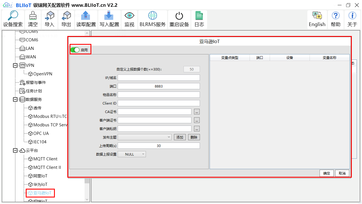
Task: Open the 发布主题 publish topic dropdown
Action: click(x=145, y=137)
